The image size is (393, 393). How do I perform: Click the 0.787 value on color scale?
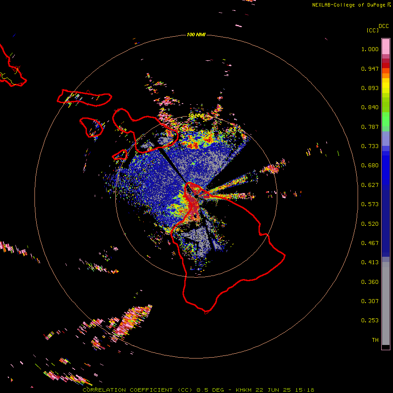tap(370, 127)
